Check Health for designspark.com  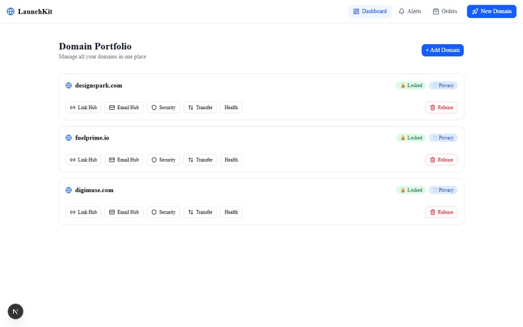tap(231, 108)
